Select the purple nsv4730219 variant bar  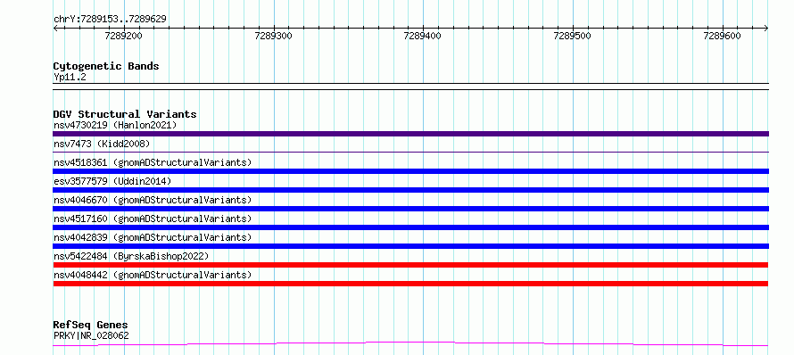[x=410, y=134]
